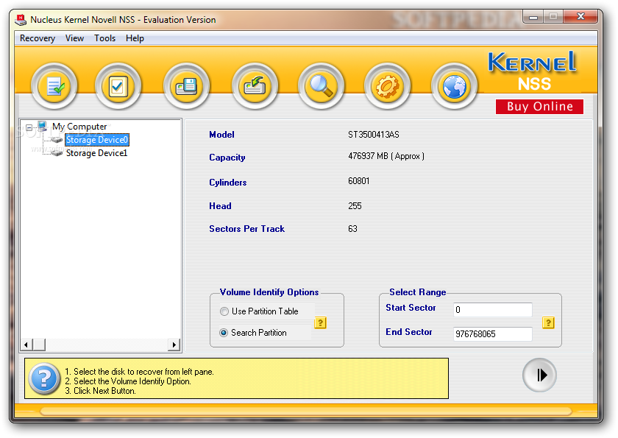Click the Sectors Per Track label

(246, 229)
